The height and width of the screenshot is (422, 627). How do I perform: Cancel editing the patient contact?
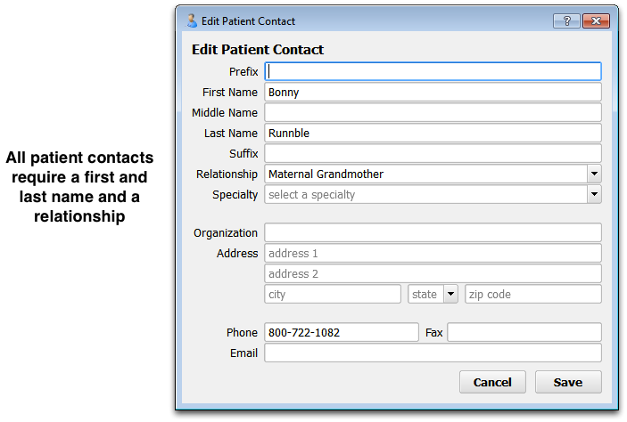pyautogui.click(x=492, y=382)
